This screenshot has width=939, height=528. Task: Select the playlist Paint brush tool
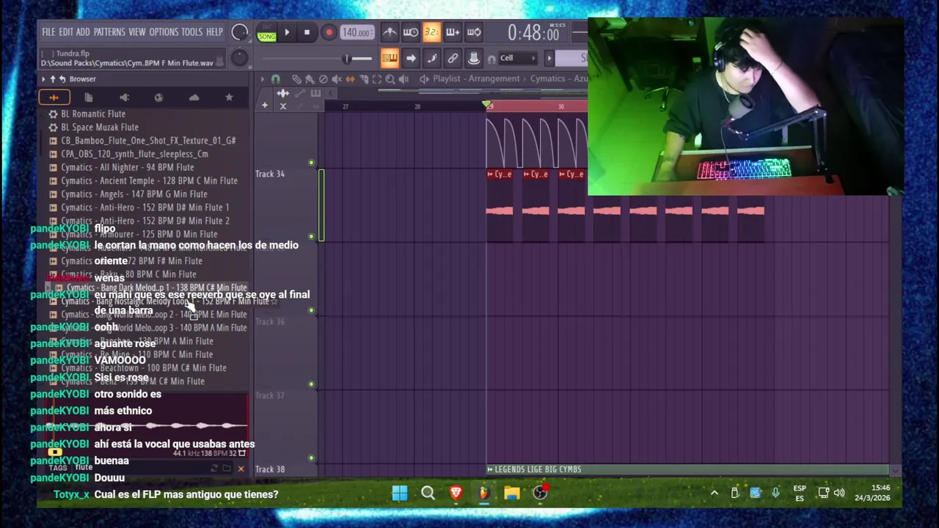coord(310,78)
